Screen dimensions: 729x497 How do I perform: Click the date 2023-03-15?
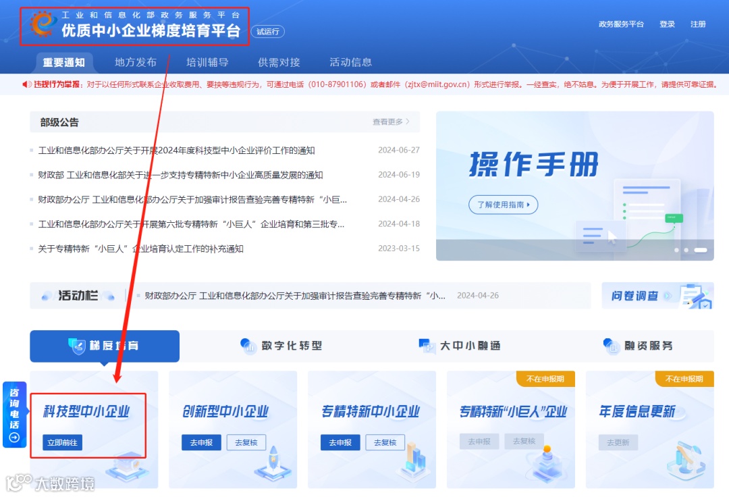click(399, 248)
